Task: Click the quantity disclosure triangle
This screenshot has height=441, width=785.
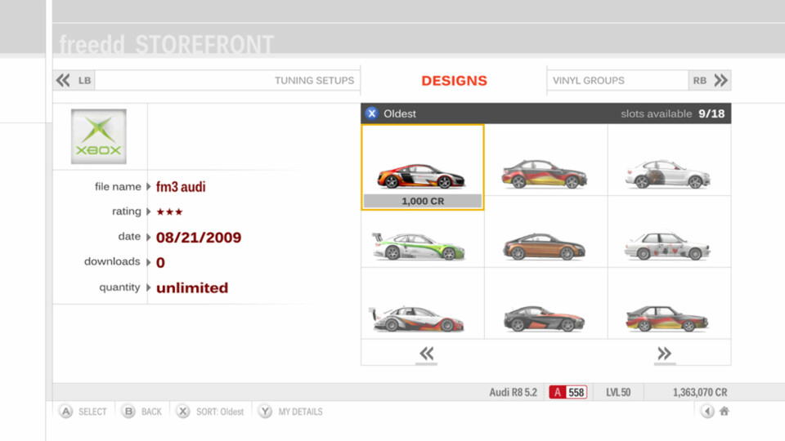Action: (x=149, y=287)
